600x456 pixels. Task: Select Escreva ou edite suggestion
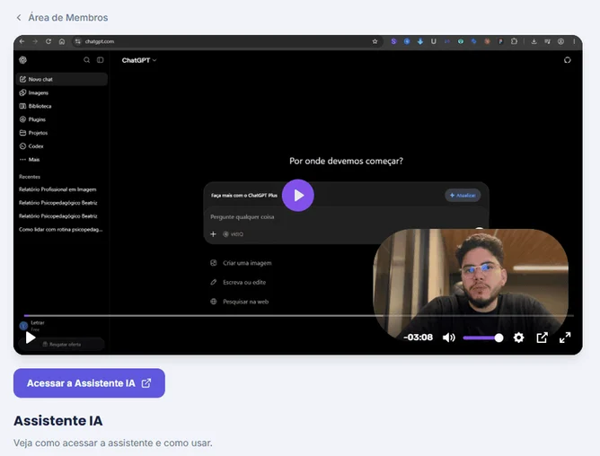[x=238, y=283]
